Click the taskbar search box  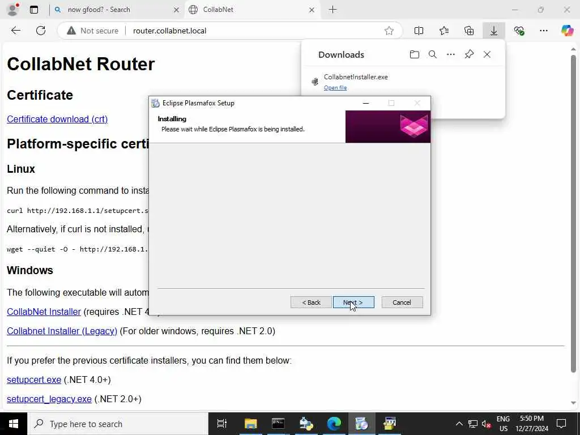coord(118,424)
